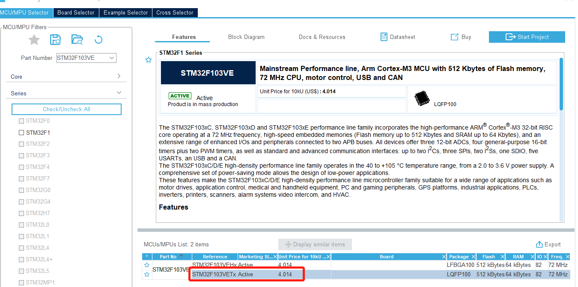Toggle the STM32G4 series checkbox
This screenshot has height=287, width=578.
click(21, 202)
